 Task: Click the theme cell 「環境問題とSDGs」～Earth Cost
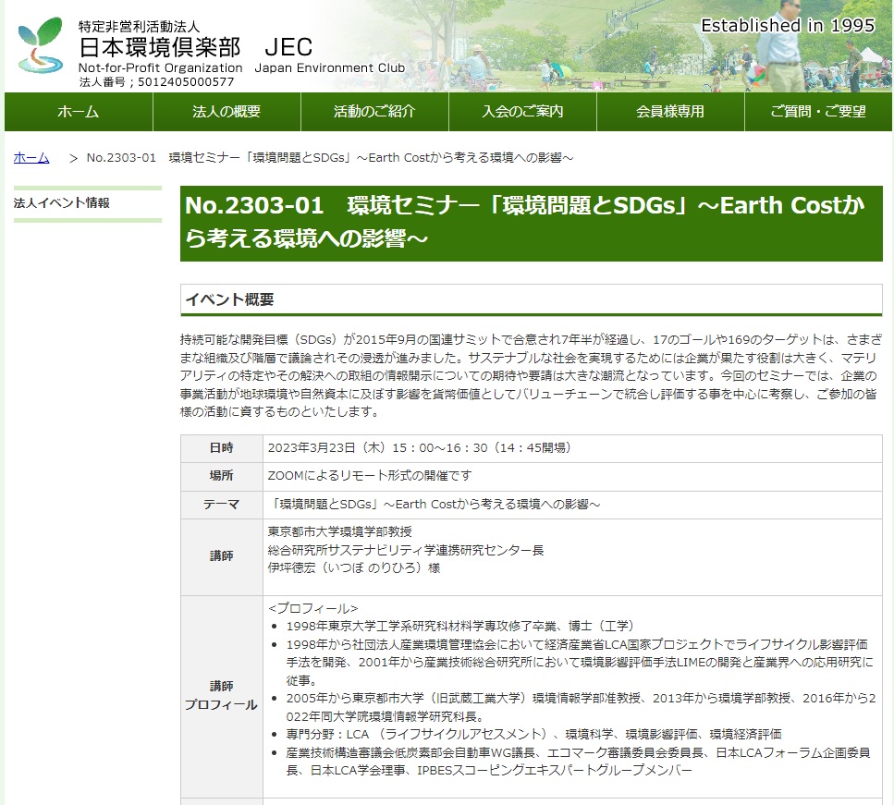click(x=572, y=505)
